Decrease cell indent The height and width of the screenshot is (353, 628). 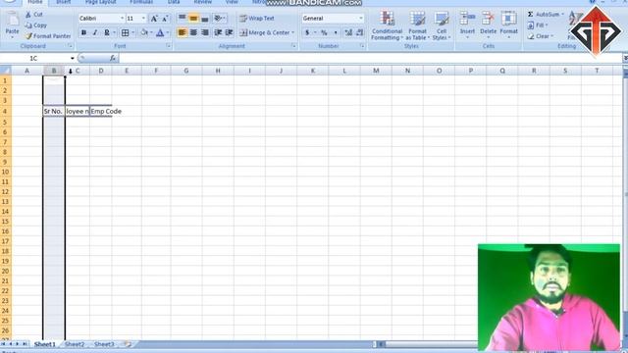click(218, 32)
